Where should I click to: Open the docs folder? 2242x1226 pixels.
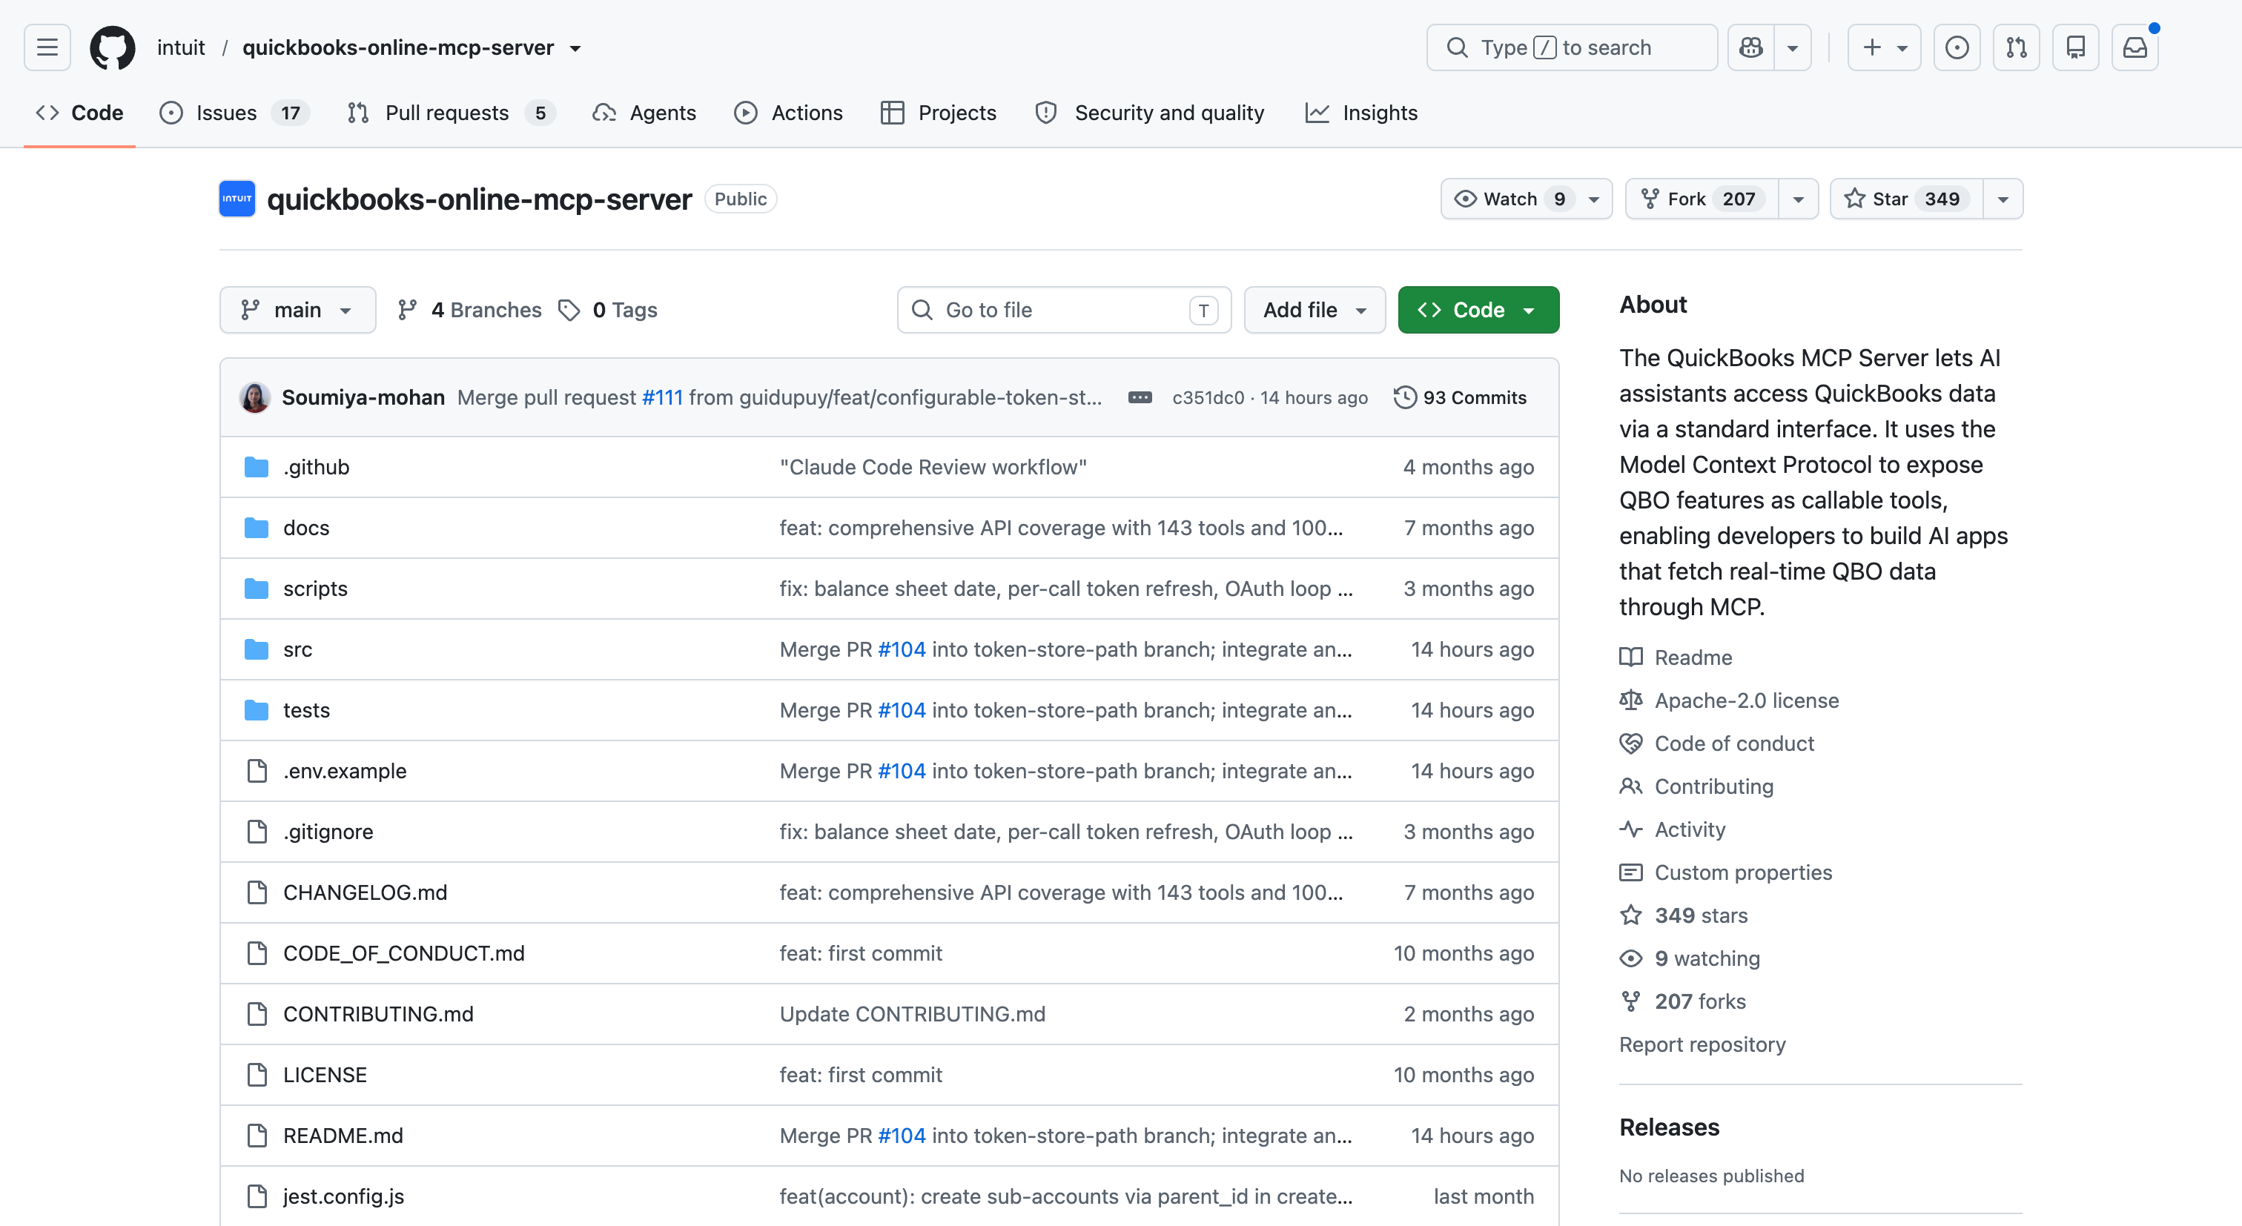(x=305, y=528)
